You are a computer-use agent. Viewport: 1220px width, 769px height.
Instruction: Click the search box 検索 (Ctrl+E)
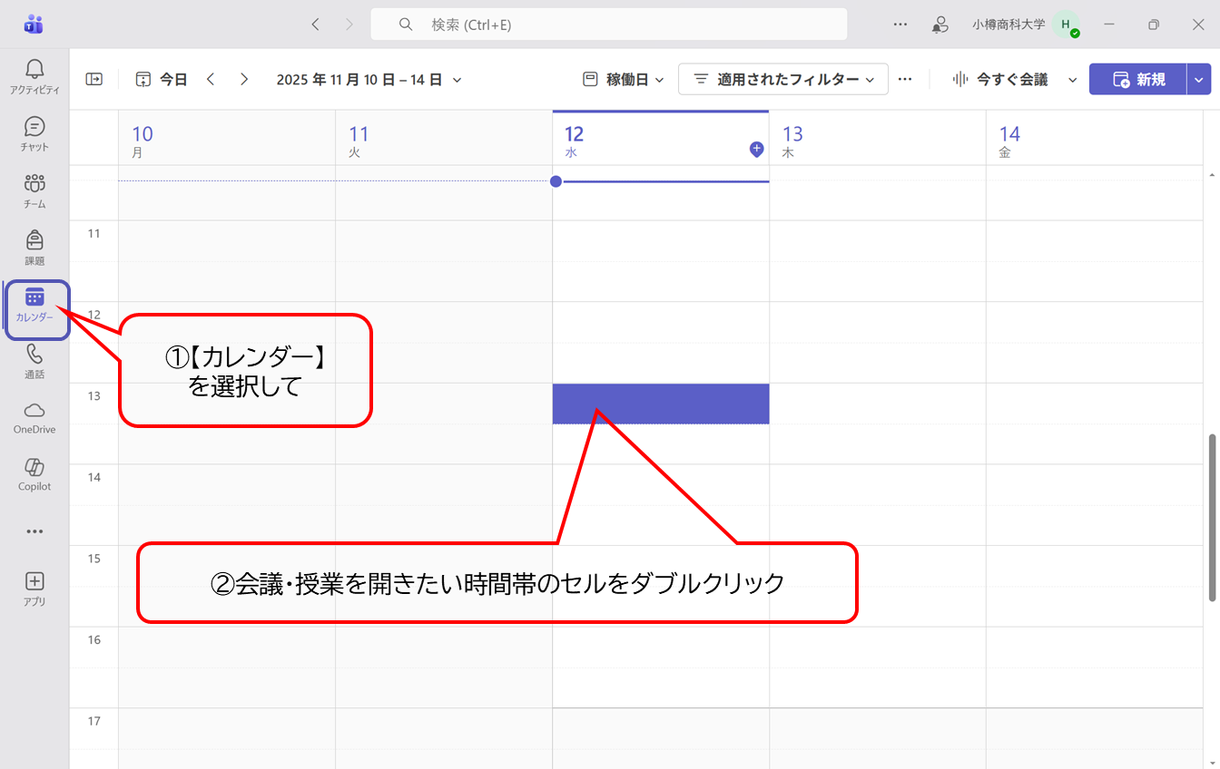point(608,24)
